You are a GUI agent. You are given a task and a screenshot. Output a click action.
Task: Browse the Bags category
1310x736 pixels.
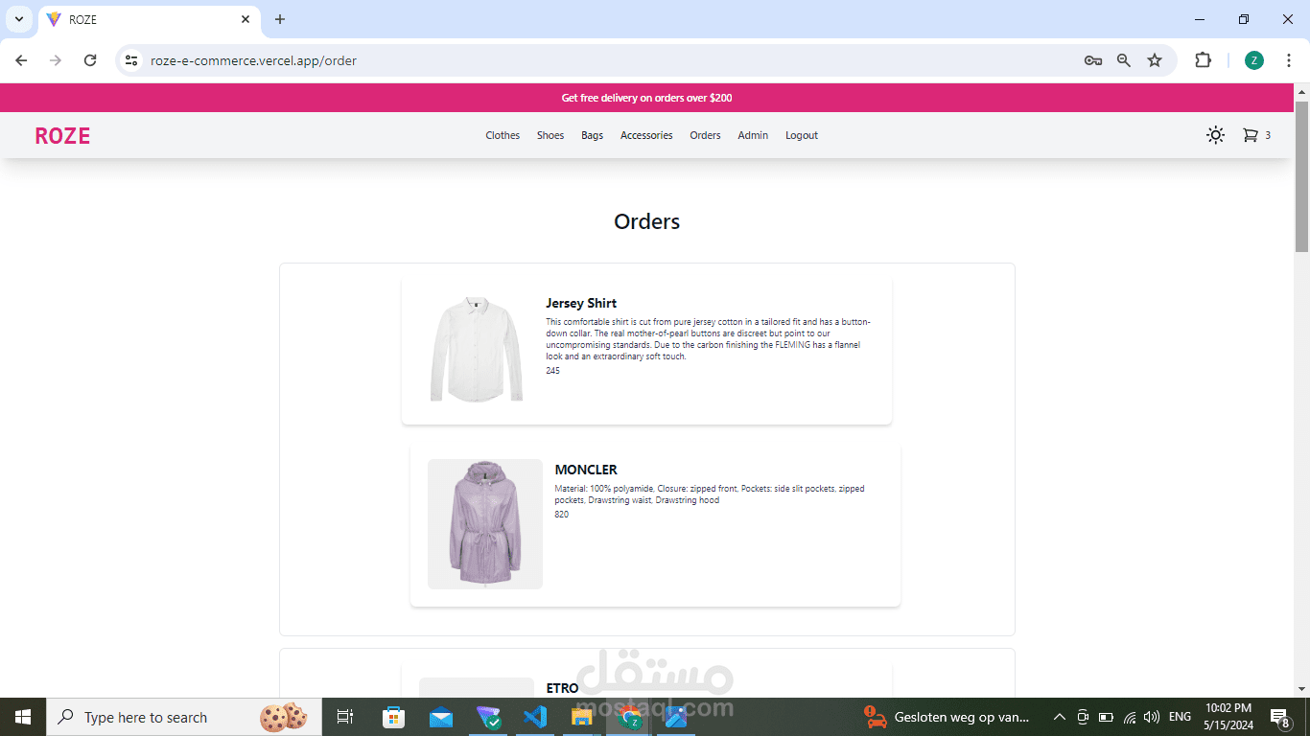[593, 135]
